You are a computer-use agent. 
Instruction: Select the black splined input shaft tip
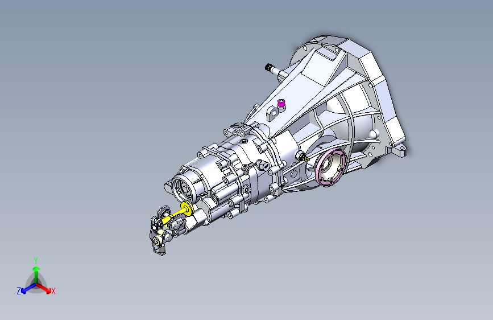click(269, 67)
